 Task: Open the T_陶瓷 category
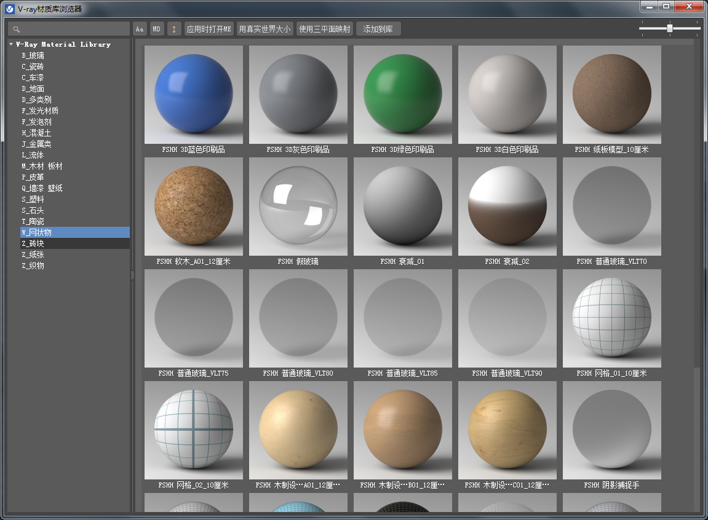[33, 221]
